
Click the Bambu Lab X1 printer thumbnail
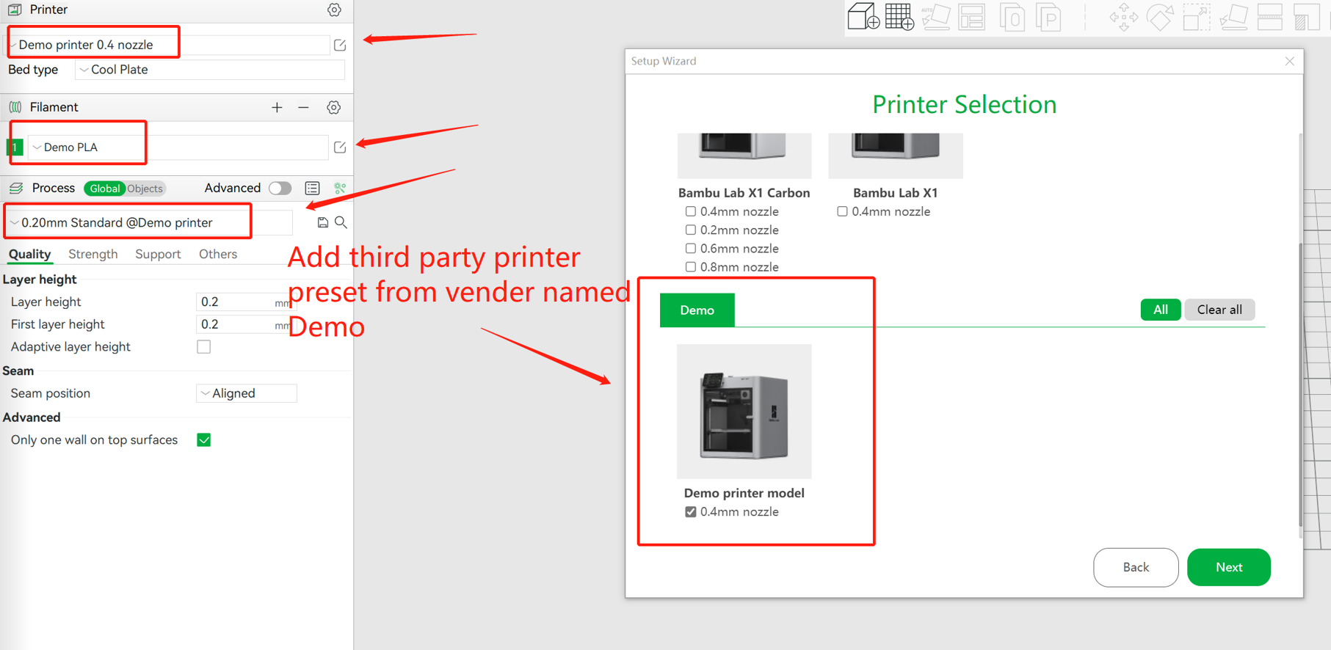(896, 156)
